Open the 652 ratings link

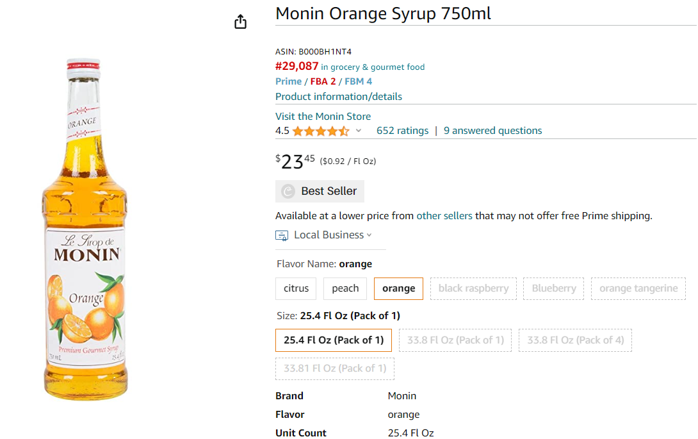click(402, 131)
